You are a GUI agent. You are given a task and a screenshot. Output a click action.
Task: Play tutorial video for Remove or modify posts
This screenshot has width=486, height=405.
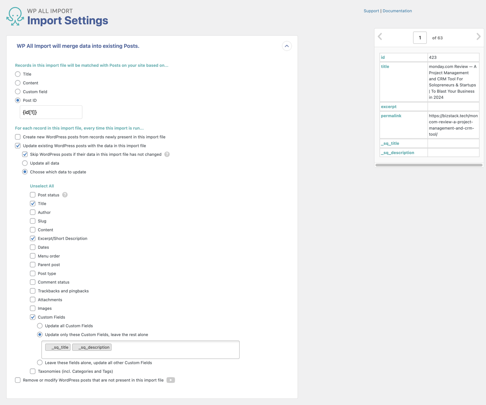[171, 380]
